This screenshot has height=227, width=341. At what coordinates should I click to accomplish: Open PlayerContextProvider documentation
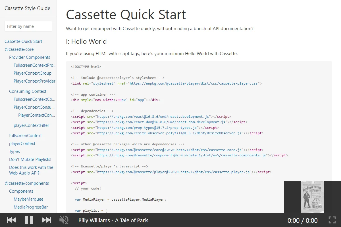(x=34, y=81)
